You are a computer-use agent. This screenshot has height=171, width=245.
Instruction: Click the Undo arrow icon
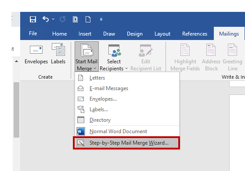[x=46, y=19]
